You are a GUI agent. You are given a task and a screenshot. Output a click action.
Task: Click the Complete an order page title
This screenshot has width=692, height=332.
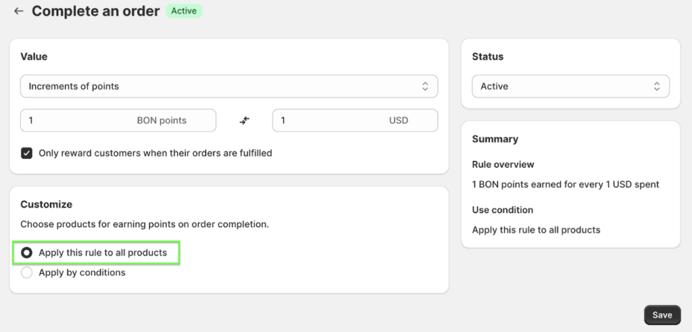coord(95,11)
